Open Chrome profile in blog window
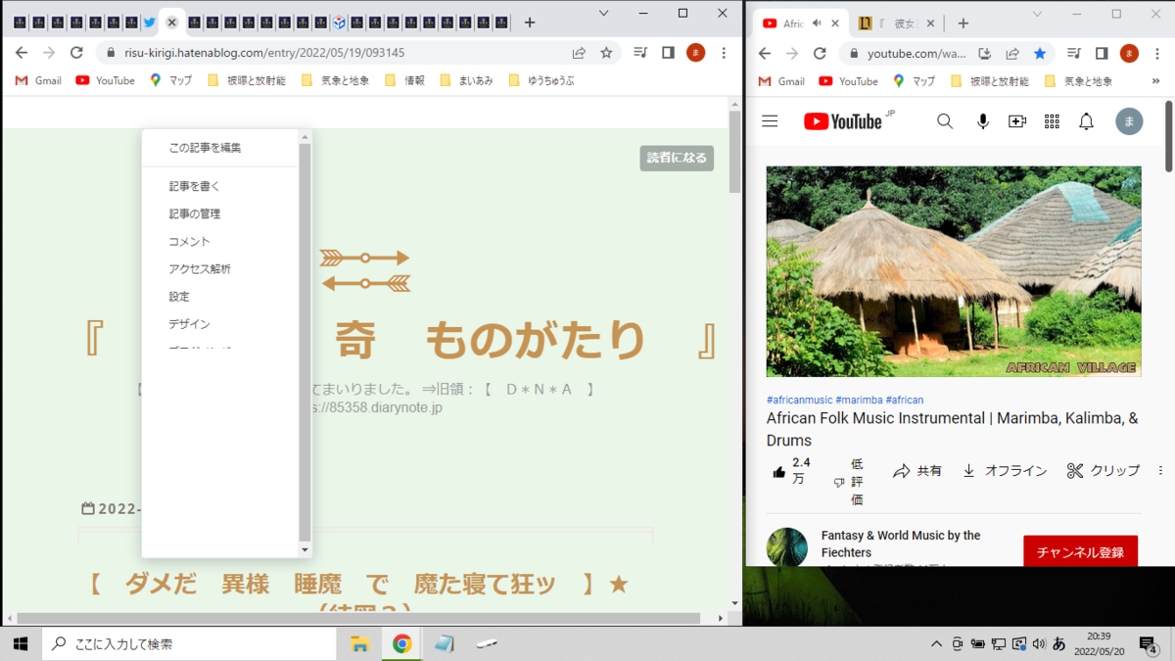Viewport: 1175px width, 661px height. tap(695, 53)
